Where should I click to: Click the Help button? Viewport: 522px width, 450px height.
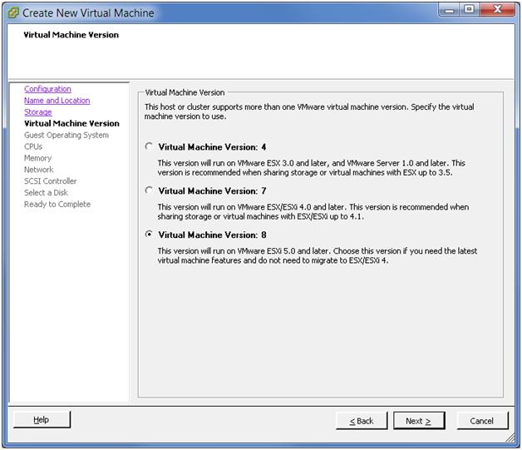42,420
